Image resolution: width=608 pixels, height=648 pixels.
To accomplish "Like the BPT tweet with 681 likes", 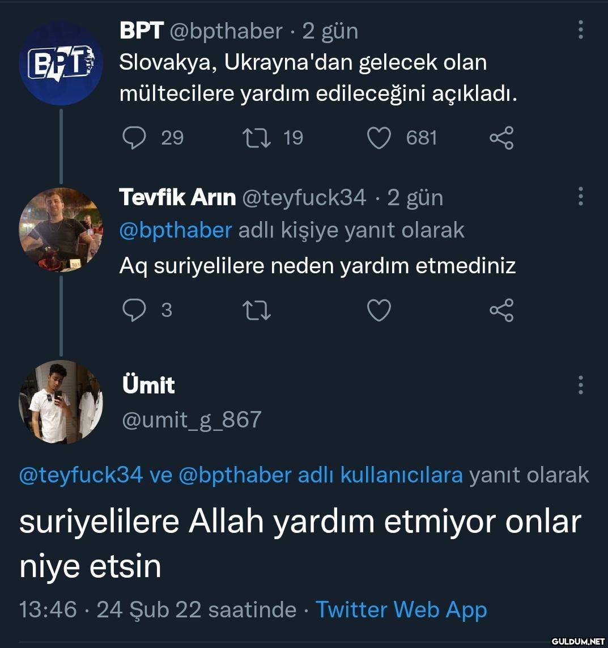I will [x=379, y=138].
